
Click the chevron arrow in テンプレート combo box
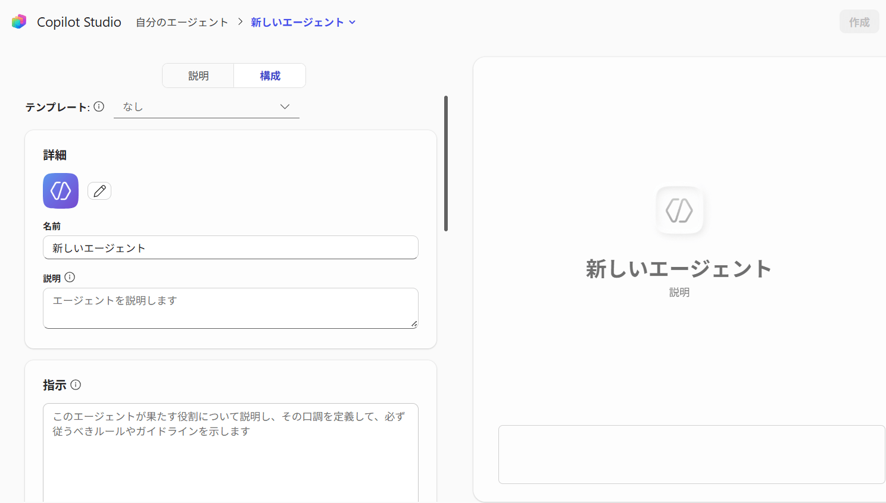pyautogui.click(x=285, y=107)
